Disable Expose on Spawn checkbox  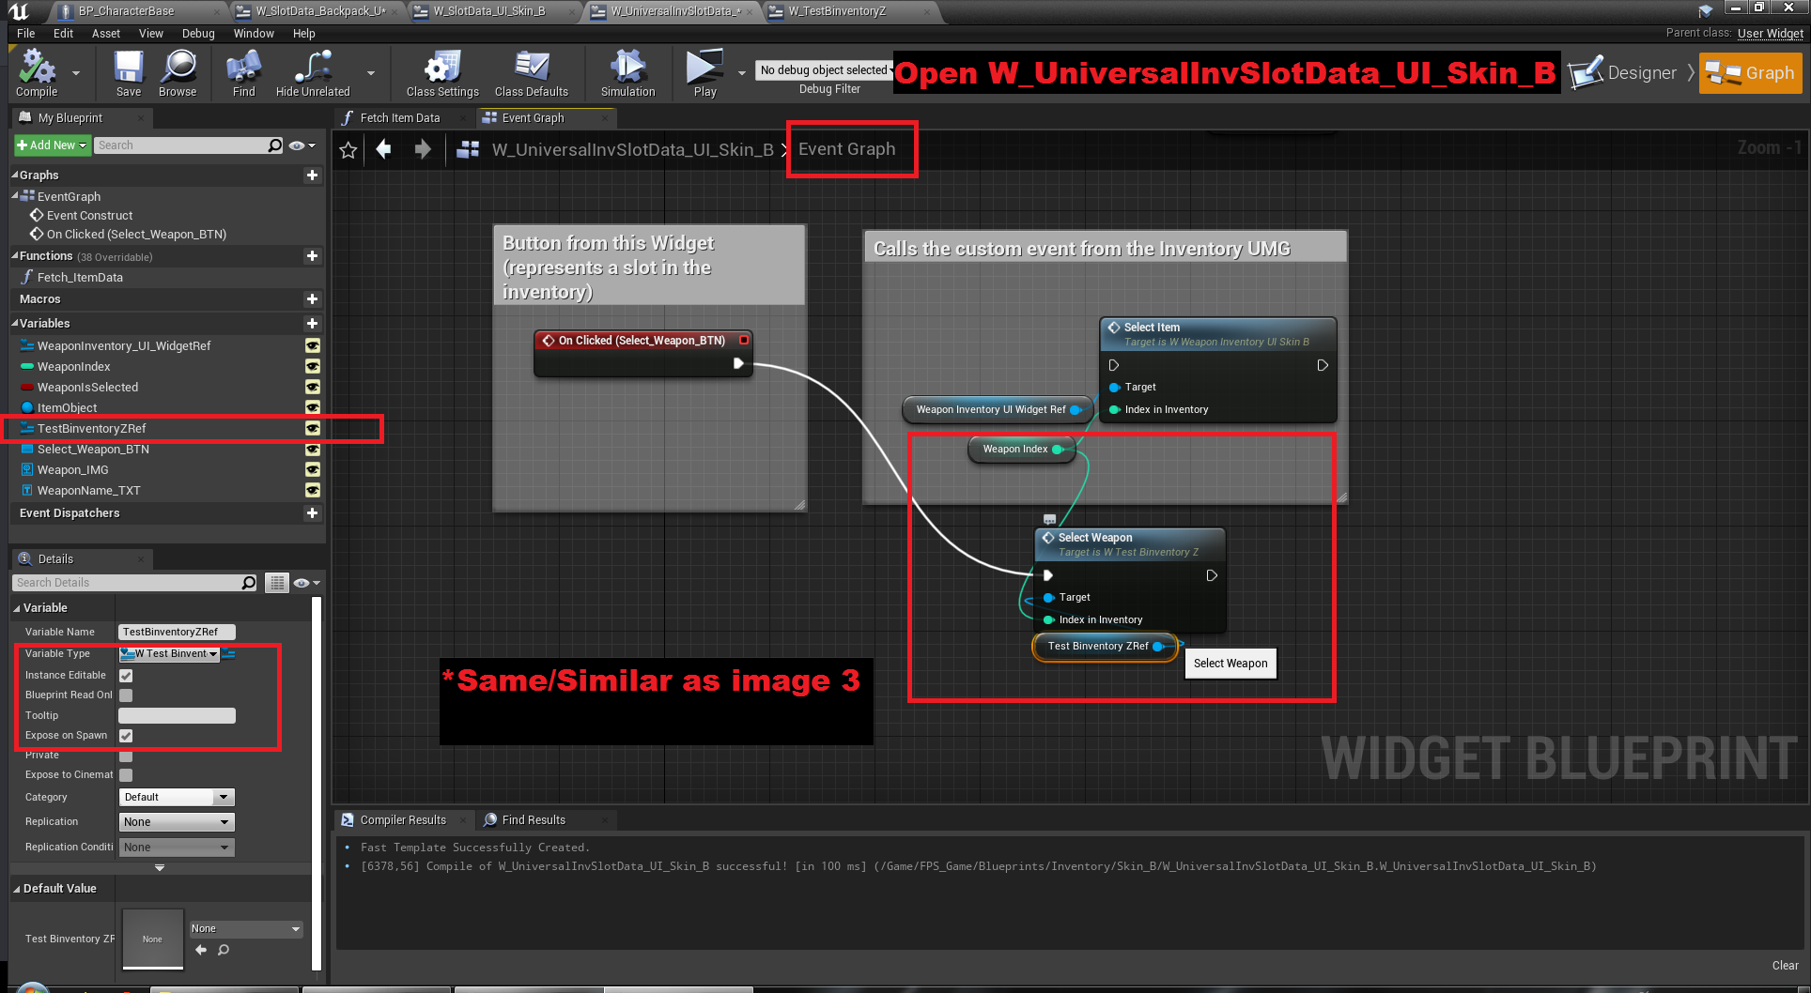tap(126, 736)
